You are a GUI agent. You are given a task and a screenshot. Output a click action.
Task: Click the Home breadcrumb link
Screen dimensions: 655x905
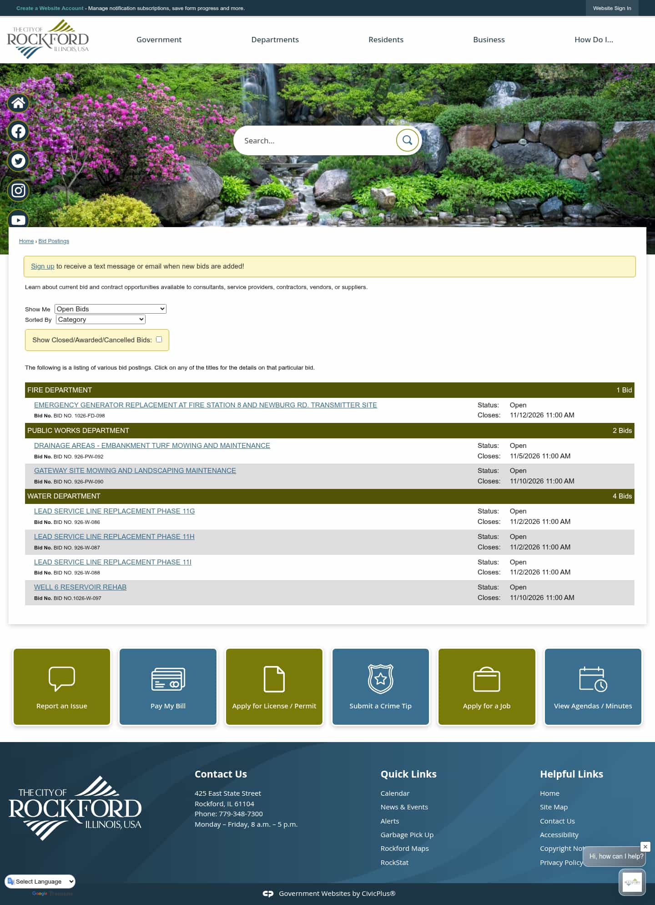[26, 241]
